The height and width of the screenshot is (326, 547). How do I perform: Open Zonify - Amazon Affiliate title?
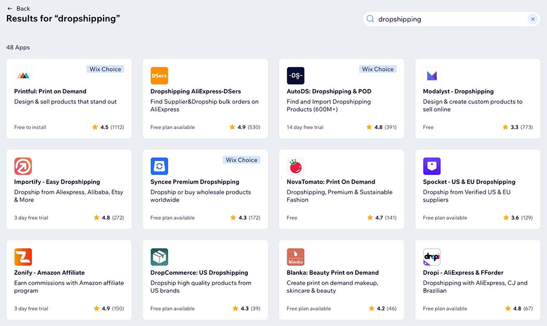(x=49, y=273)
